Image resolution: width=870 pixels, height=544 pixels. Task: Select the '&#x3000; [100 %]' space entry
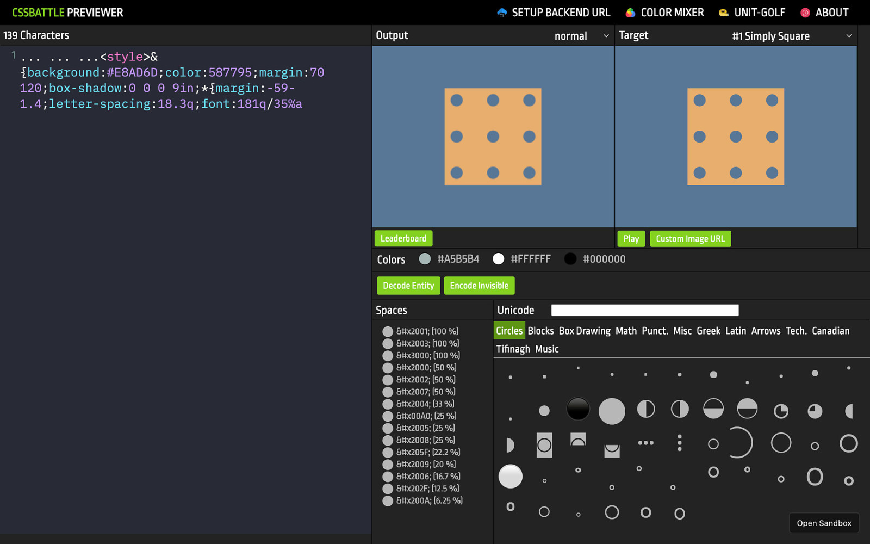coord(421,355)
